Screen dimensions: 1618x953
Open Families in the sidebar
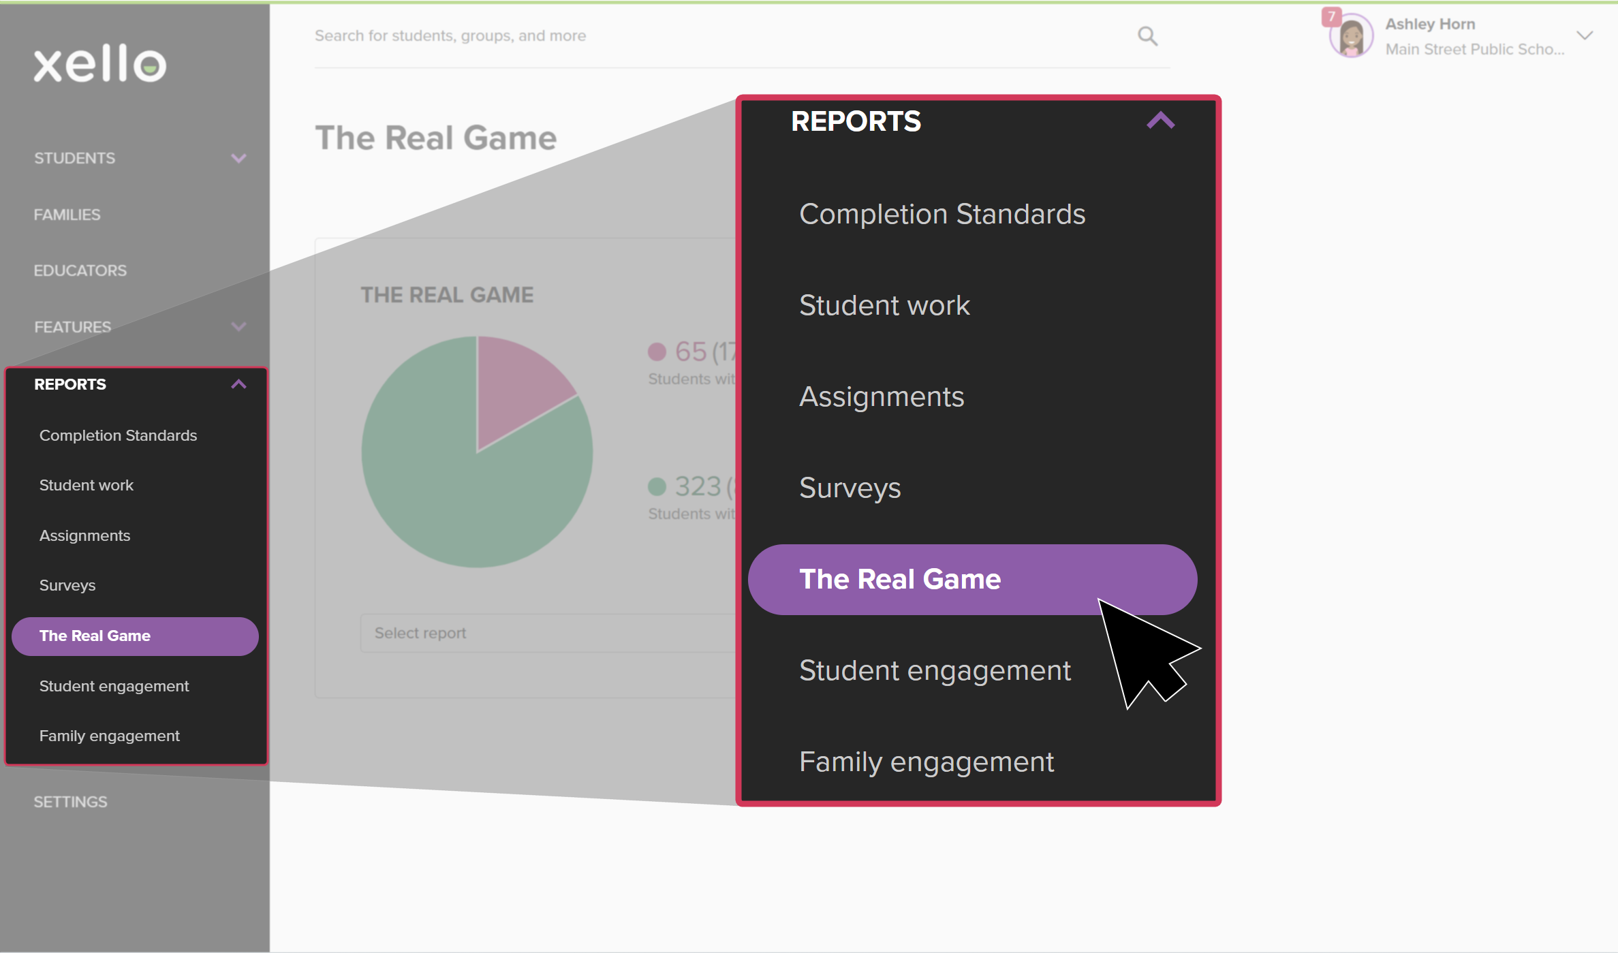tap(67, 215)
